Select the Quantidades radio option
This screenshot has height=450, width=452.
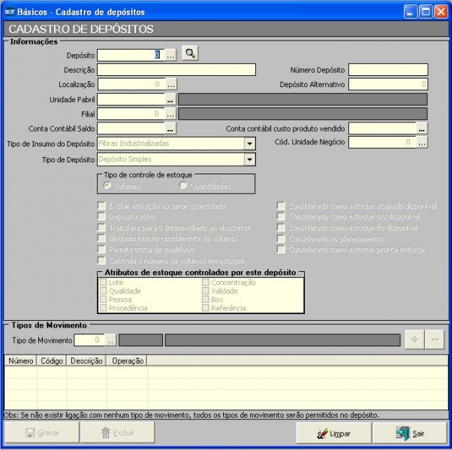182,185
